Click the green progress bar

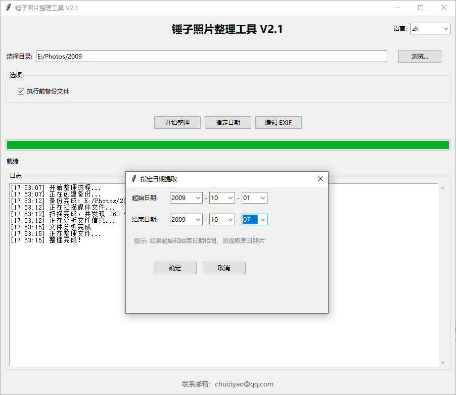pos(227,145)
